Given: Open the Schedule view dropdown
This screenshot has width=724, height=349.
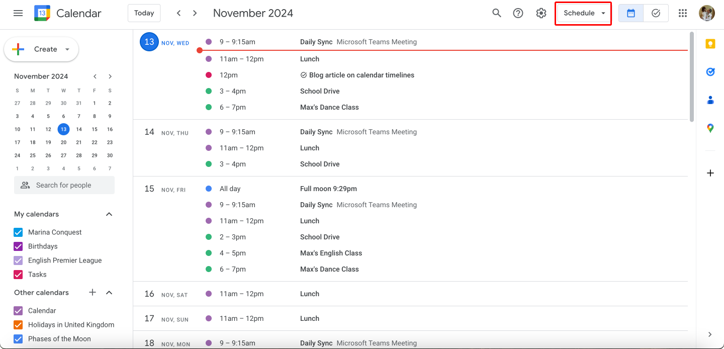Looking at the screenshot, I should point(583,13).
